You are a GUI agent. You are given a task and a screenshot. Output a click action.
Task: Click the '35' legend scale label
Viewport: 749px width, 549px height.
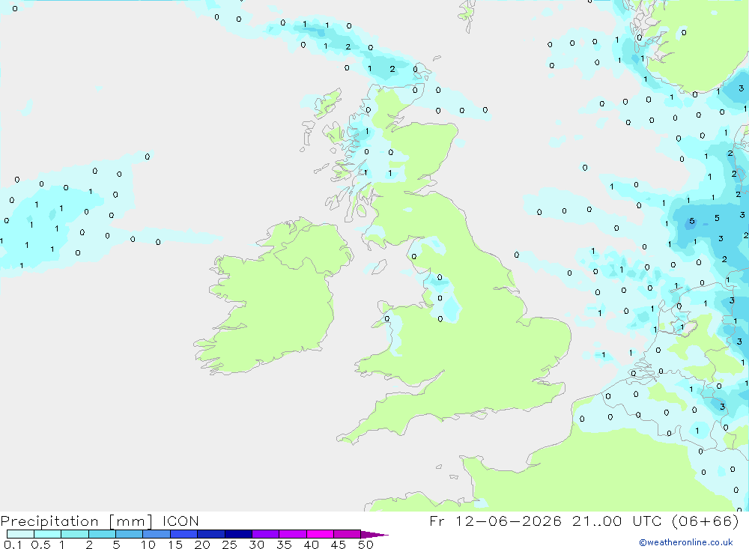[x=284, y=545]
